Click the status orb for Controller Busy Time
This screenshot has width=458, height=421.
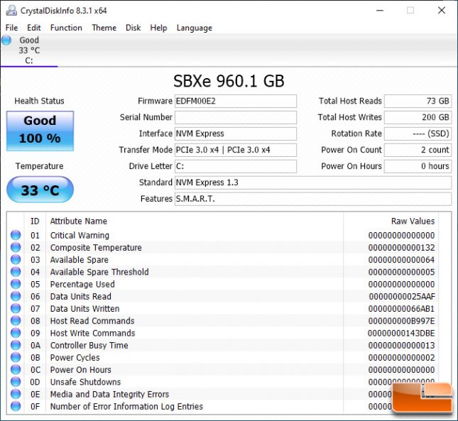point(16,345)
